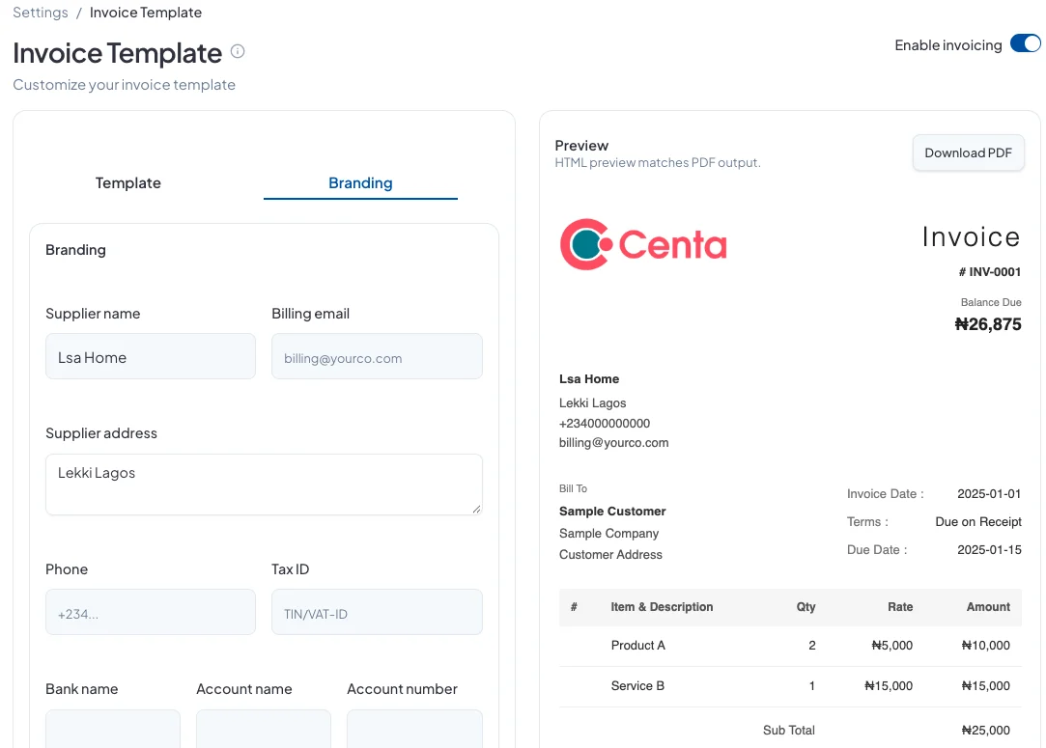Click the 'Product A' row item
This screenshot has height=748, width=1046.
click(637, 646)
